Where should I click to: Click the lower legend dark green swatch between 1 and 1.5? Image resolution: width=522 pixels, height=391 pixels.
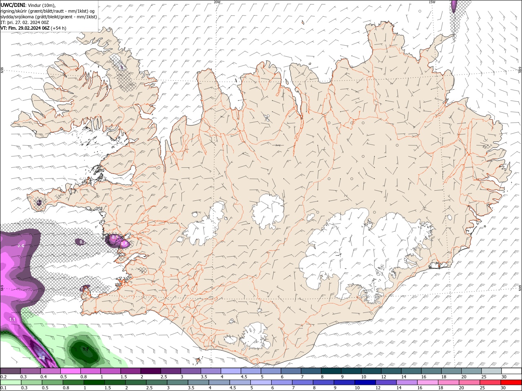93,382
